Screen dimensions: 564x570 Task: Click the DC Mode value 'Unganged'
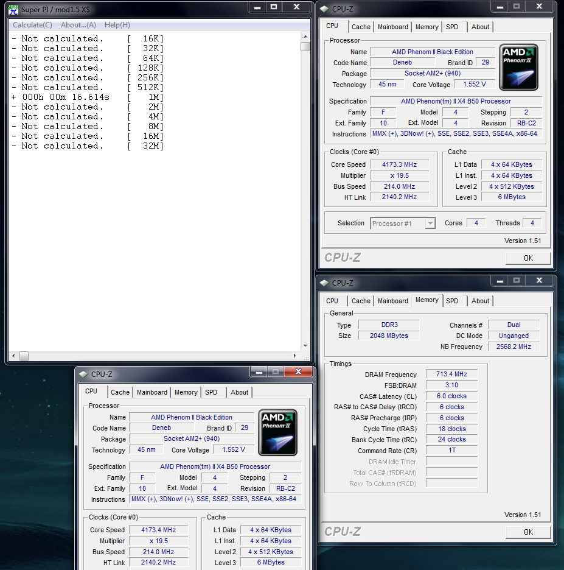pos(514,336)
